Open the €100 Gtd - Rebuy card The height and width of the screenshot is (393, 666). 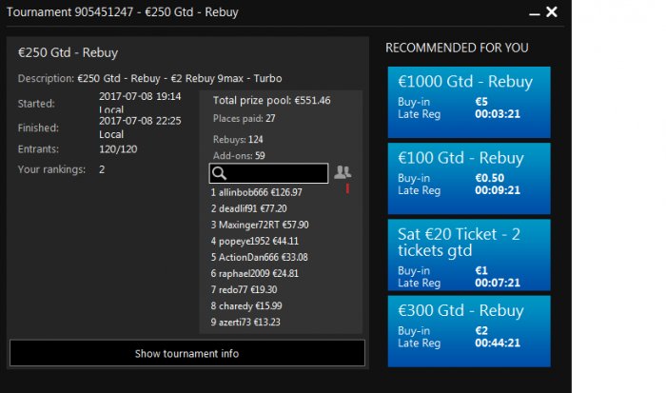[x=469, y=176]
